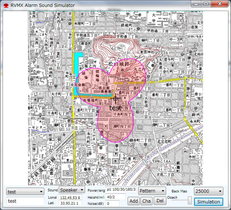Click the Cha button

[x=146, y=201]
